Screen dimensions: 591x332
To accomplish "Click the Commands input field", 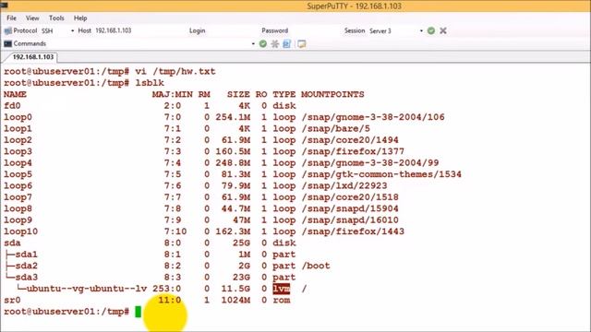I will coord(149,44).
